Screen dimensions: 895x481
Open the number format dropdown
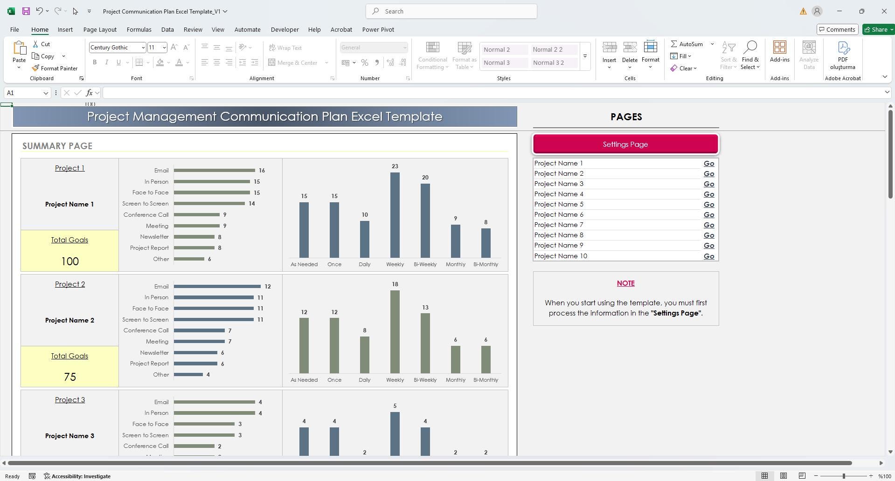pos(404,48)
